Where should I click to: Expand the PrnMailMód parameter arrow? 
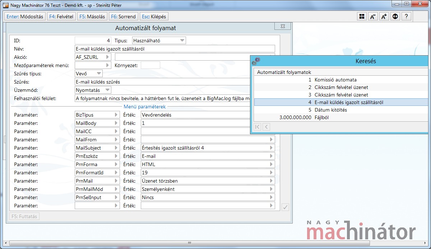pyautogui.click(x=116, y=189)
